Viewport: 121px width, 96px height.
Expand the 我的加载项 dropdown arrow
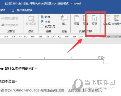tap(21, 25)
